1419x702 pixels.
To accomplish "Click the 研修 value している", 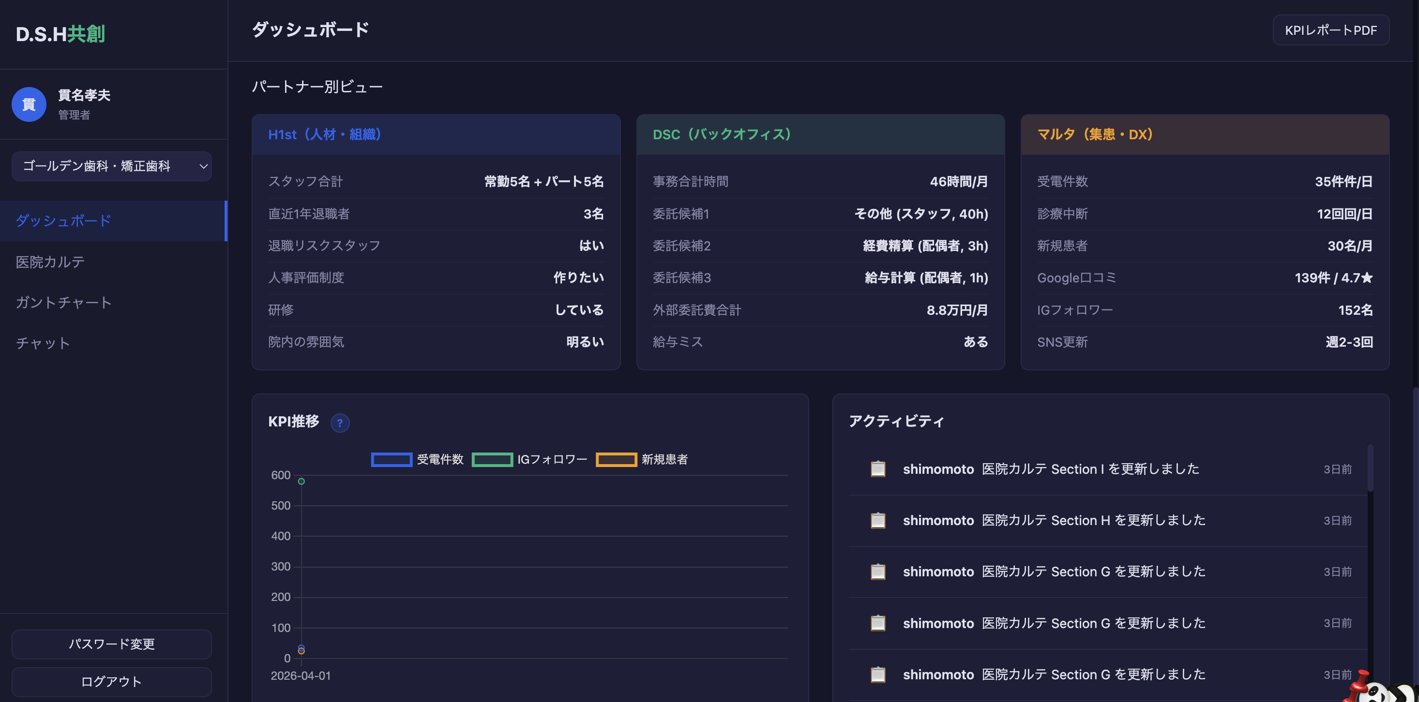I will (x=579, y=310).
